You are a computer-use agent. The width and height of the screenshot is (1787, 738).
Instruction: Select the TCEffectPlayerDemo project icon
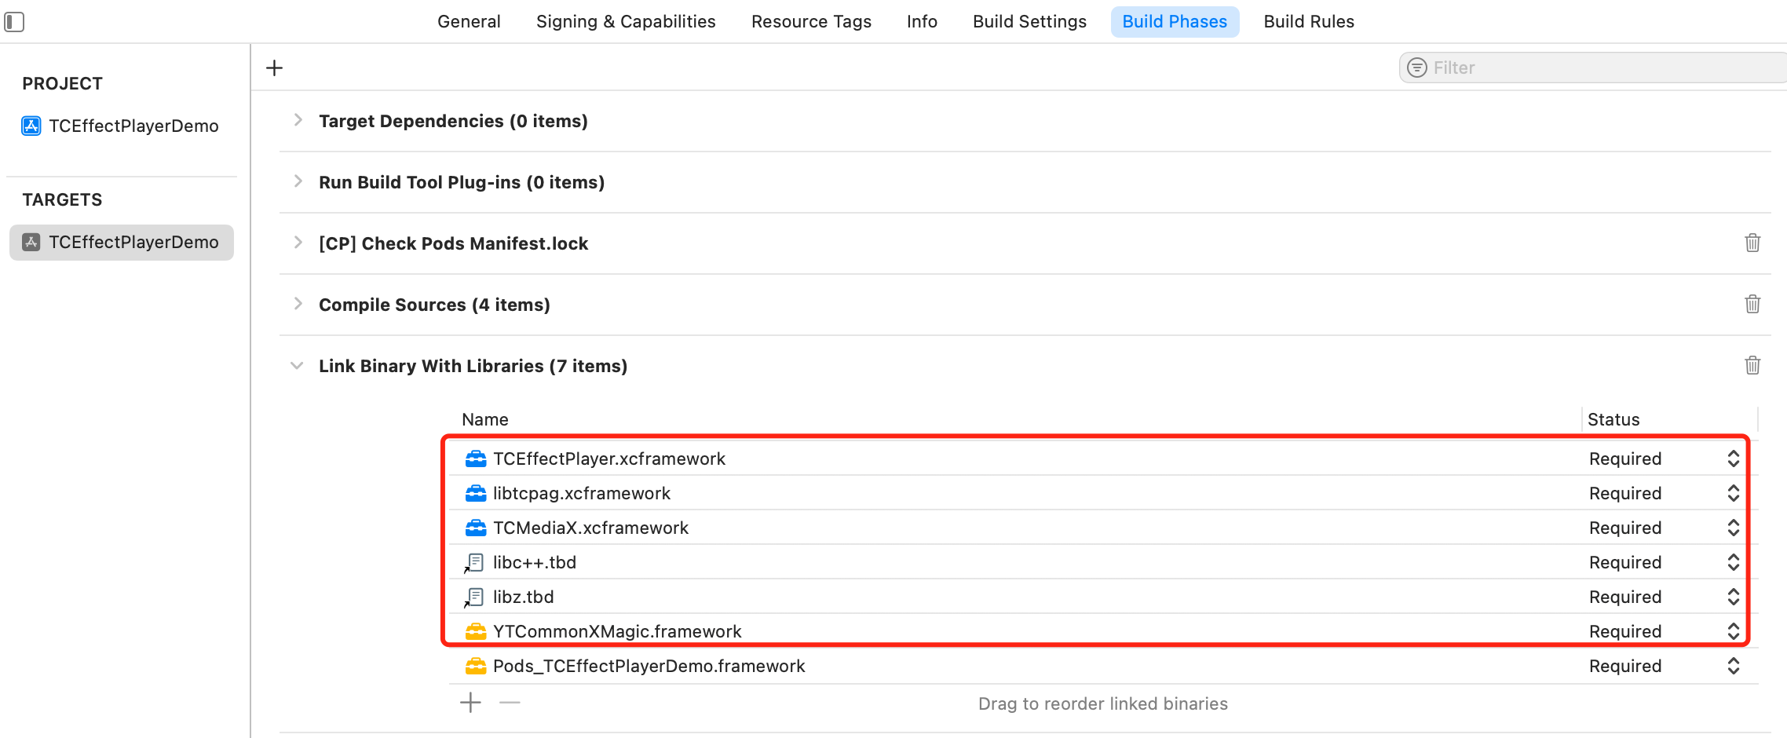31,126
